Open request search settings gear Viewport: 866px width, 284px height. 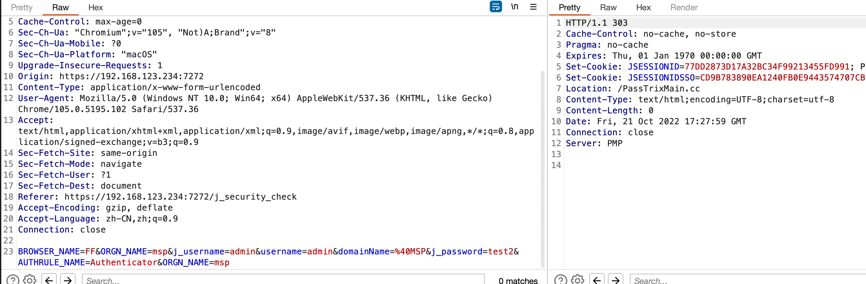pyautogui.click(x=30, y=279)
